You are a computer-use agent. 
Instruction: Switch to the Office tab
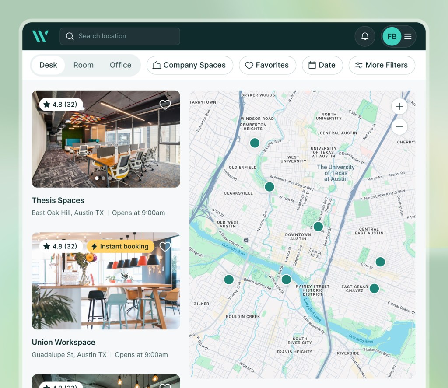click(x=121, y=65)
